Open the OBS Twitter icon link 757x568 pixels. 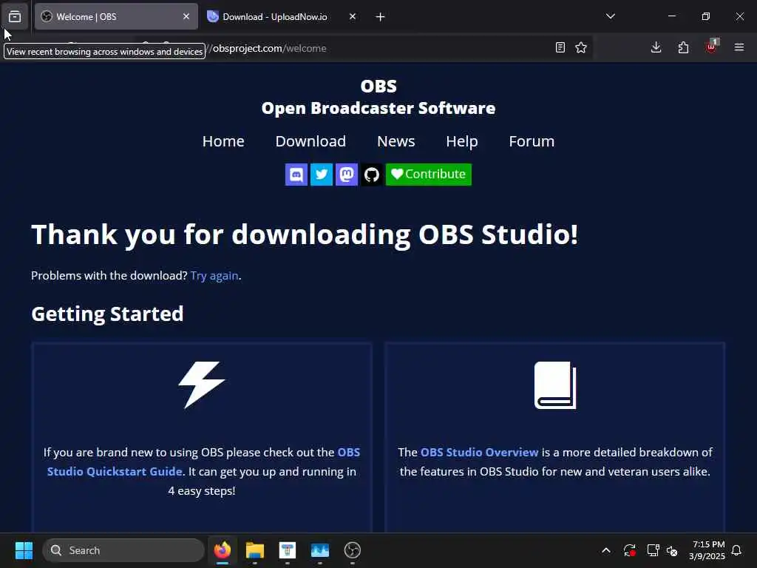322,175
